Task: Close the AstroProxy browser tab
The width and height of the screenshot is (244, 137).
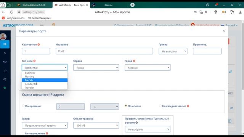Action: click(x=87, y=5)
